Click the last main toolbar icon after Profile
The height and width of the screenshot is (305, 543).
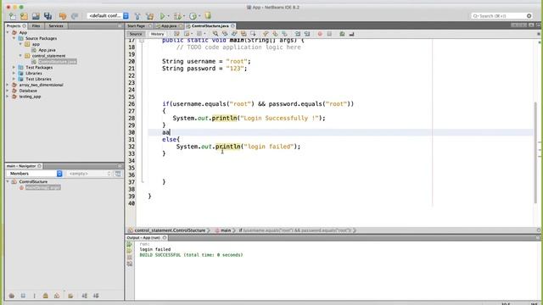208,16
